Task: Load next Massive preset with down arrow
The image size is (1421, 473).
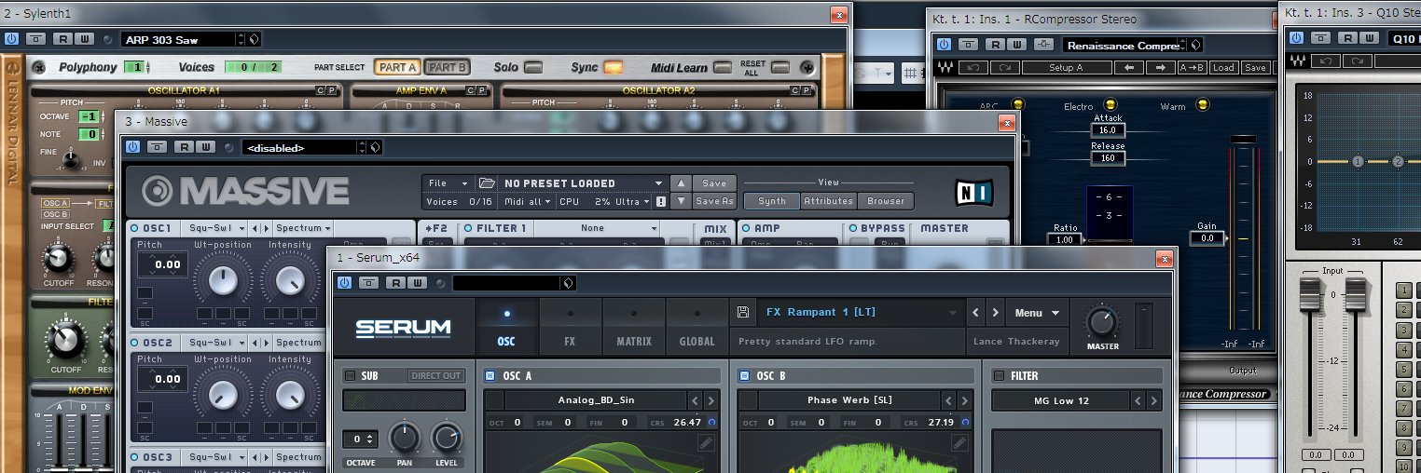Action: tap(681, 201)
